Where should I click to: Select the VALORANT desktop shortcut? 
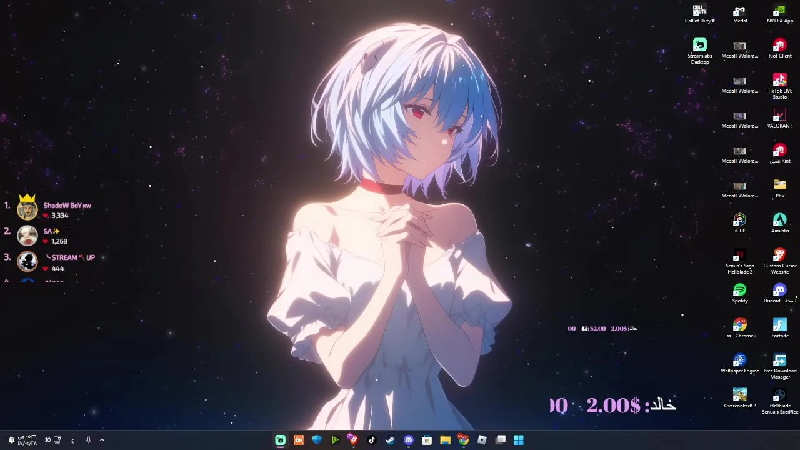780,119
